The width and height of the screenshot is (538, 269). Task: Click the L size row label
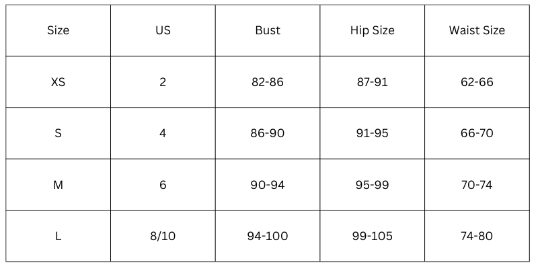(x=58, y=236)
